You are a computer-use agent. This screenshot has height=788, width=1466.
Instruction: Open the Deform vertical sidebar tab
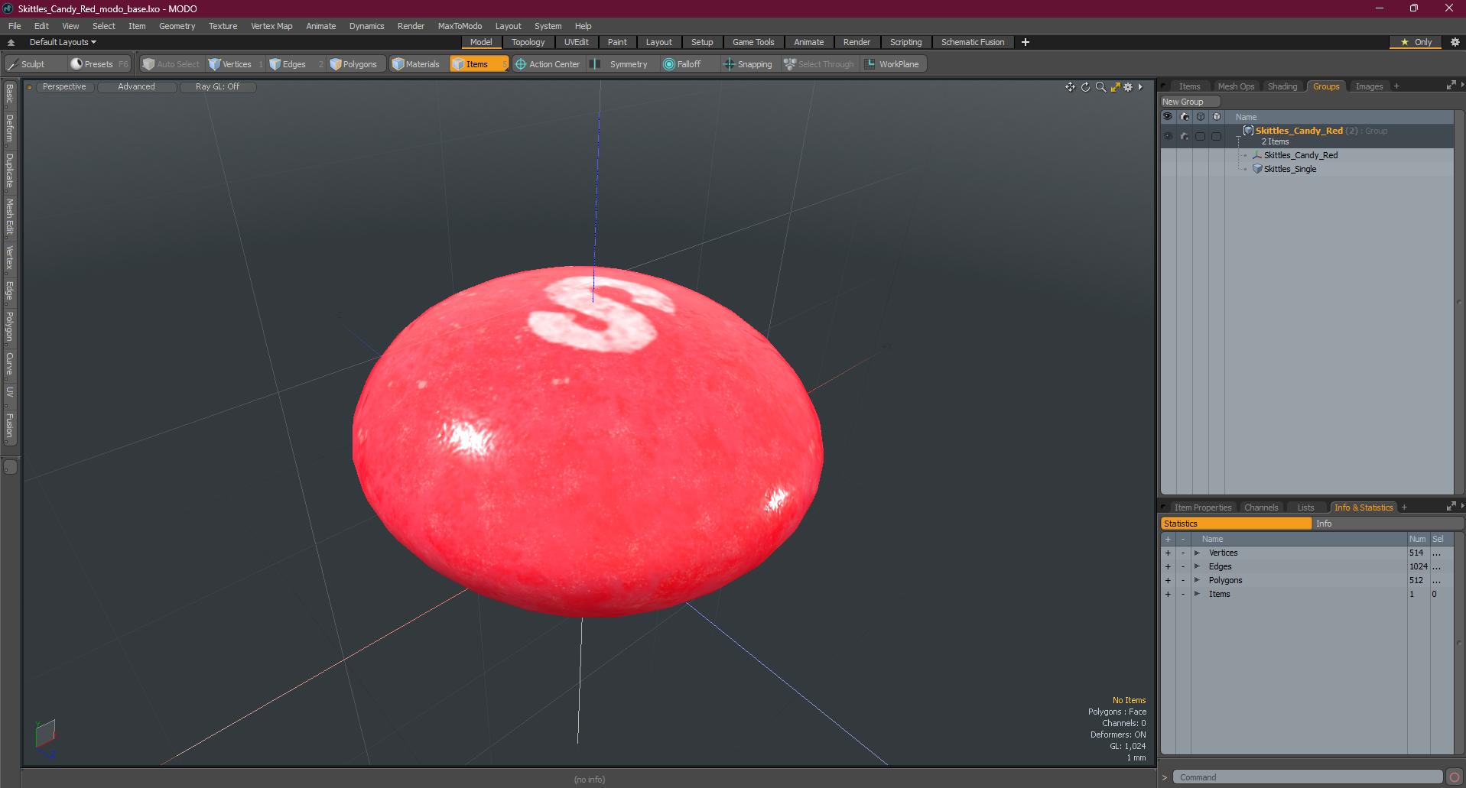(x=10, y=129)
